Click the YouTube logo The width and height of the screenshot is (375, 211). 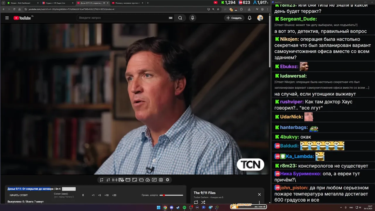pyautogui.click(x=22, y=18)
